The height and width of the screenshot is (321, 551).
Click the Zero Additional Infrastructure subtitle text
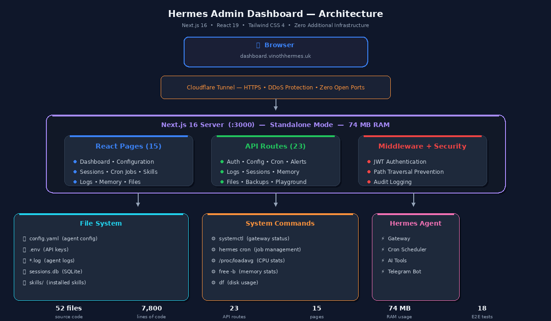pos(332,25)
